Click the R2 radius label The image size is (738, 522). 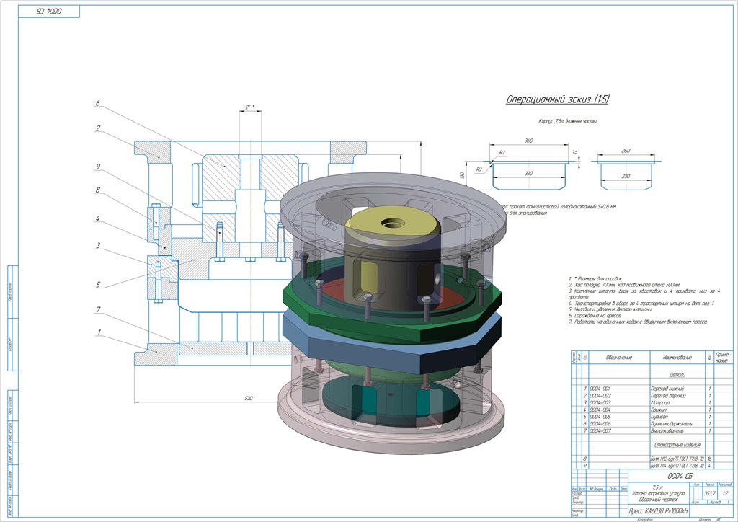click(x=502, y=153)
